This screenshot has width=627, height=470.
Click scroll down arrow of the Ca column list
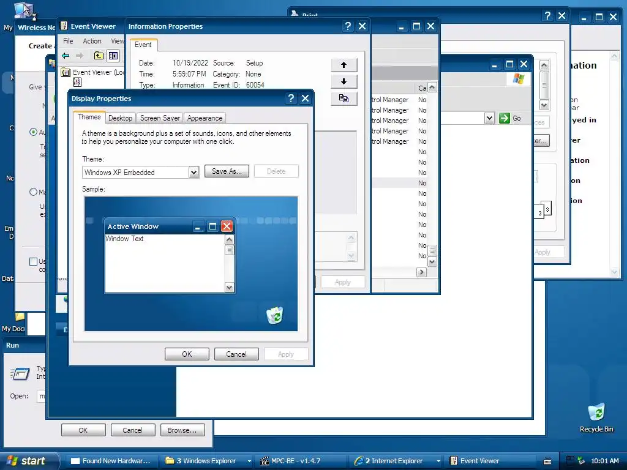coord(432,262)
